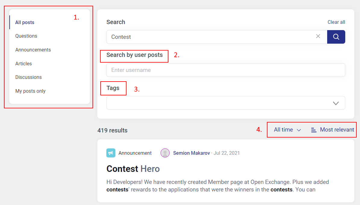Go to the Discussions category
360x205 pixels.
[x=29, y=77]
